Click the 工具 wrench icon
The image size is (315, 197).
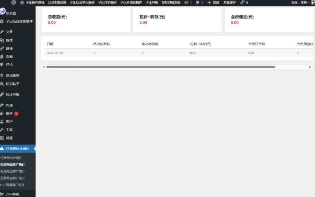click(x=2, y=130)
